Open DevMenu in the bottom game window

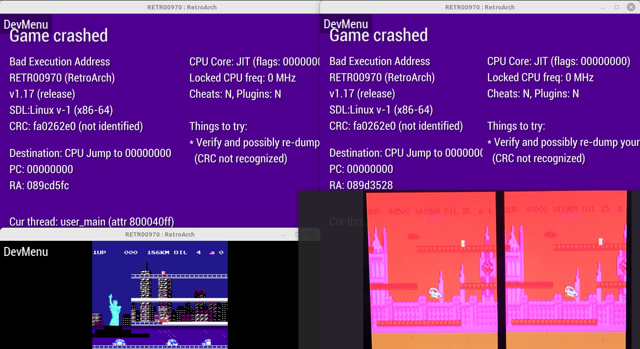[26, 252]
